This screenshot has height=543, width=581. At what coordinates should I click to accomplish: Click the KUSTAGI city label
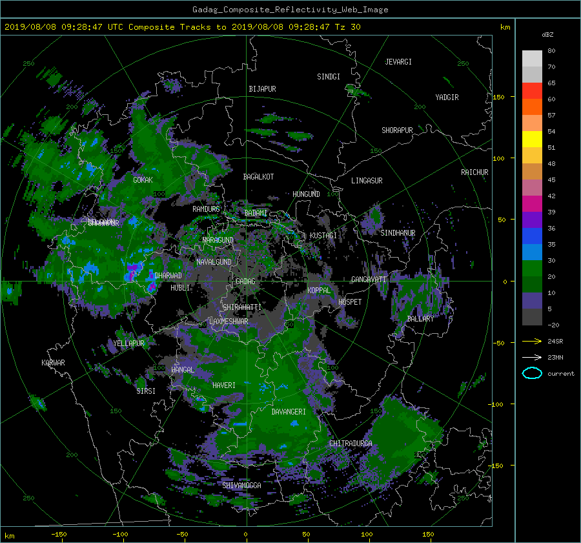pyautogui.click(x=323, y=236)
